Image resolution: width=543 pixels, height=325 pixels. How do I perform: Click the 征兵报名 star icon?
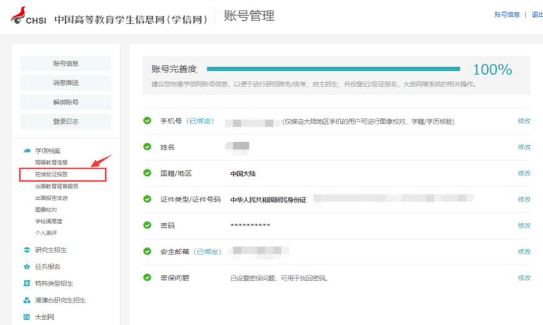(27, 266)
